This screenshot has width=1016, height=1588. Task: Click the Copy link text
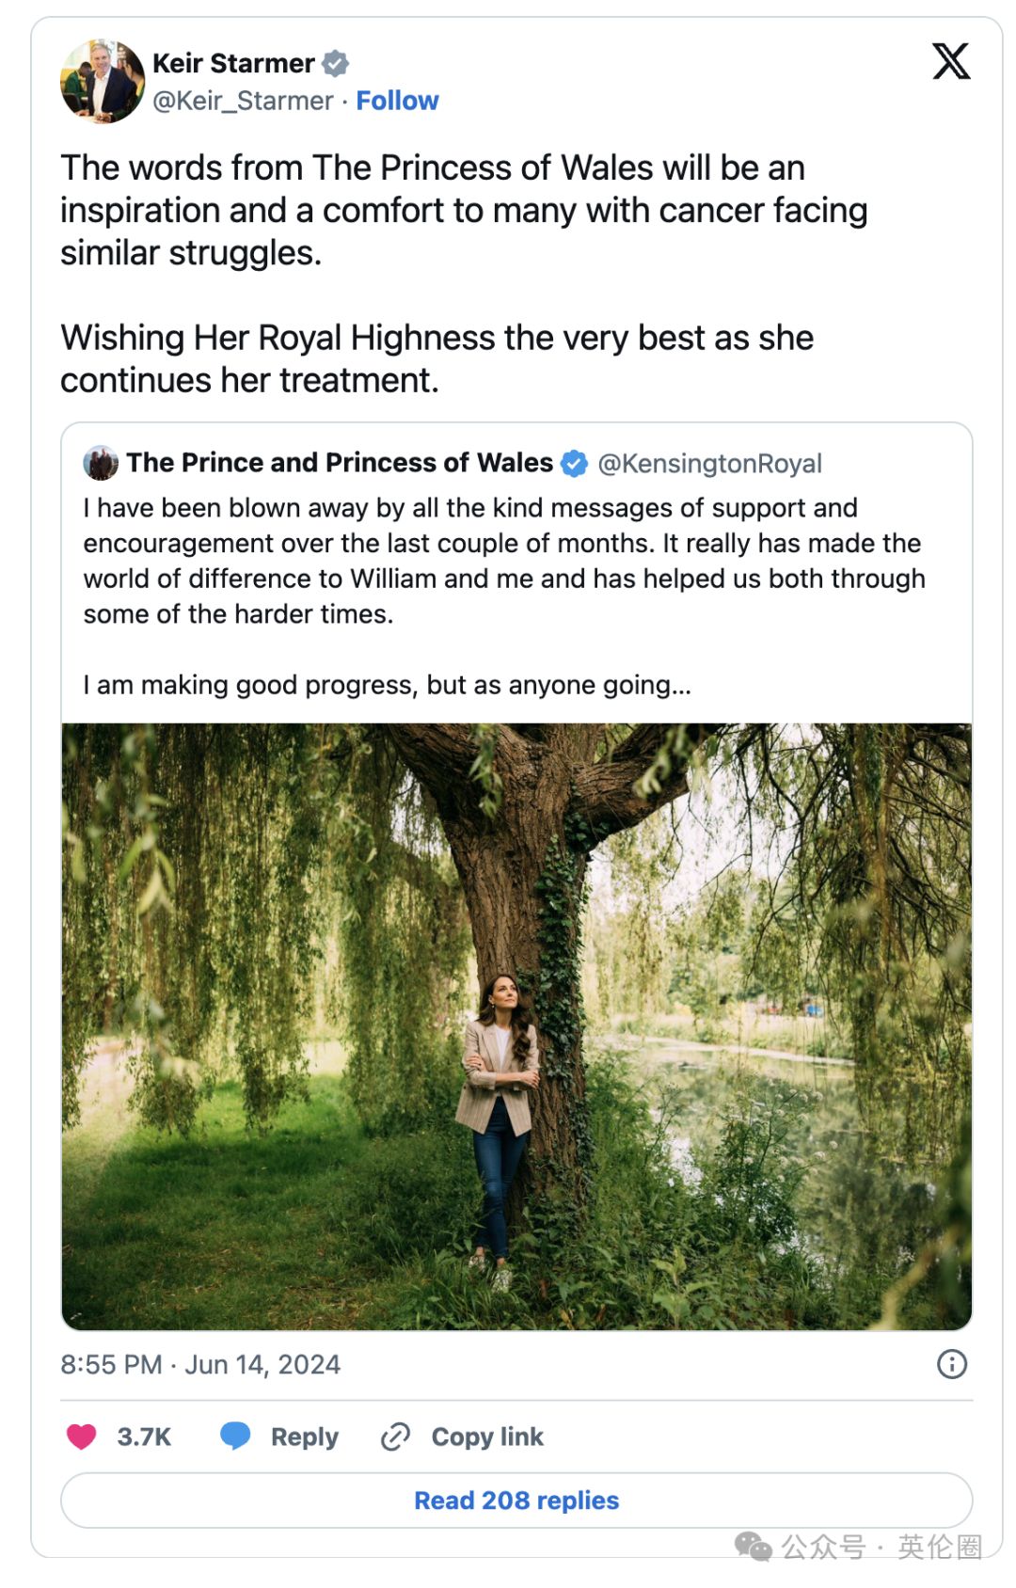tap(487, 1437)
